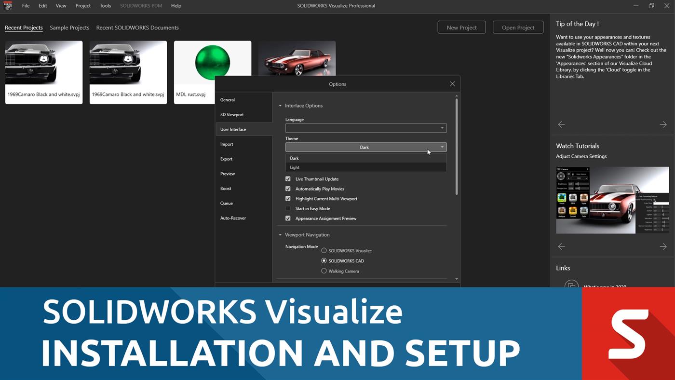Select the Export category in Options sidebar
This screenshot has width=675, height=380.
226,159
